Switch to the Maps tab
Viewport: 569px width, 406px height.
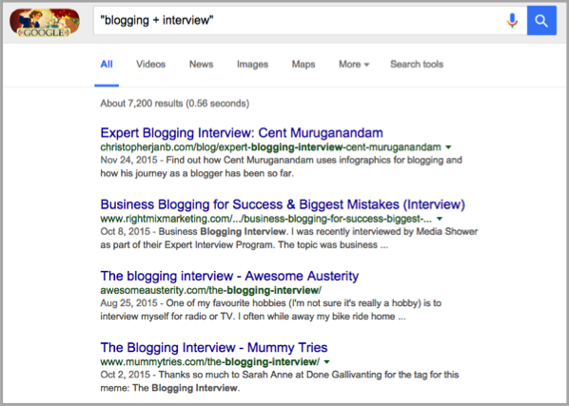304,64
